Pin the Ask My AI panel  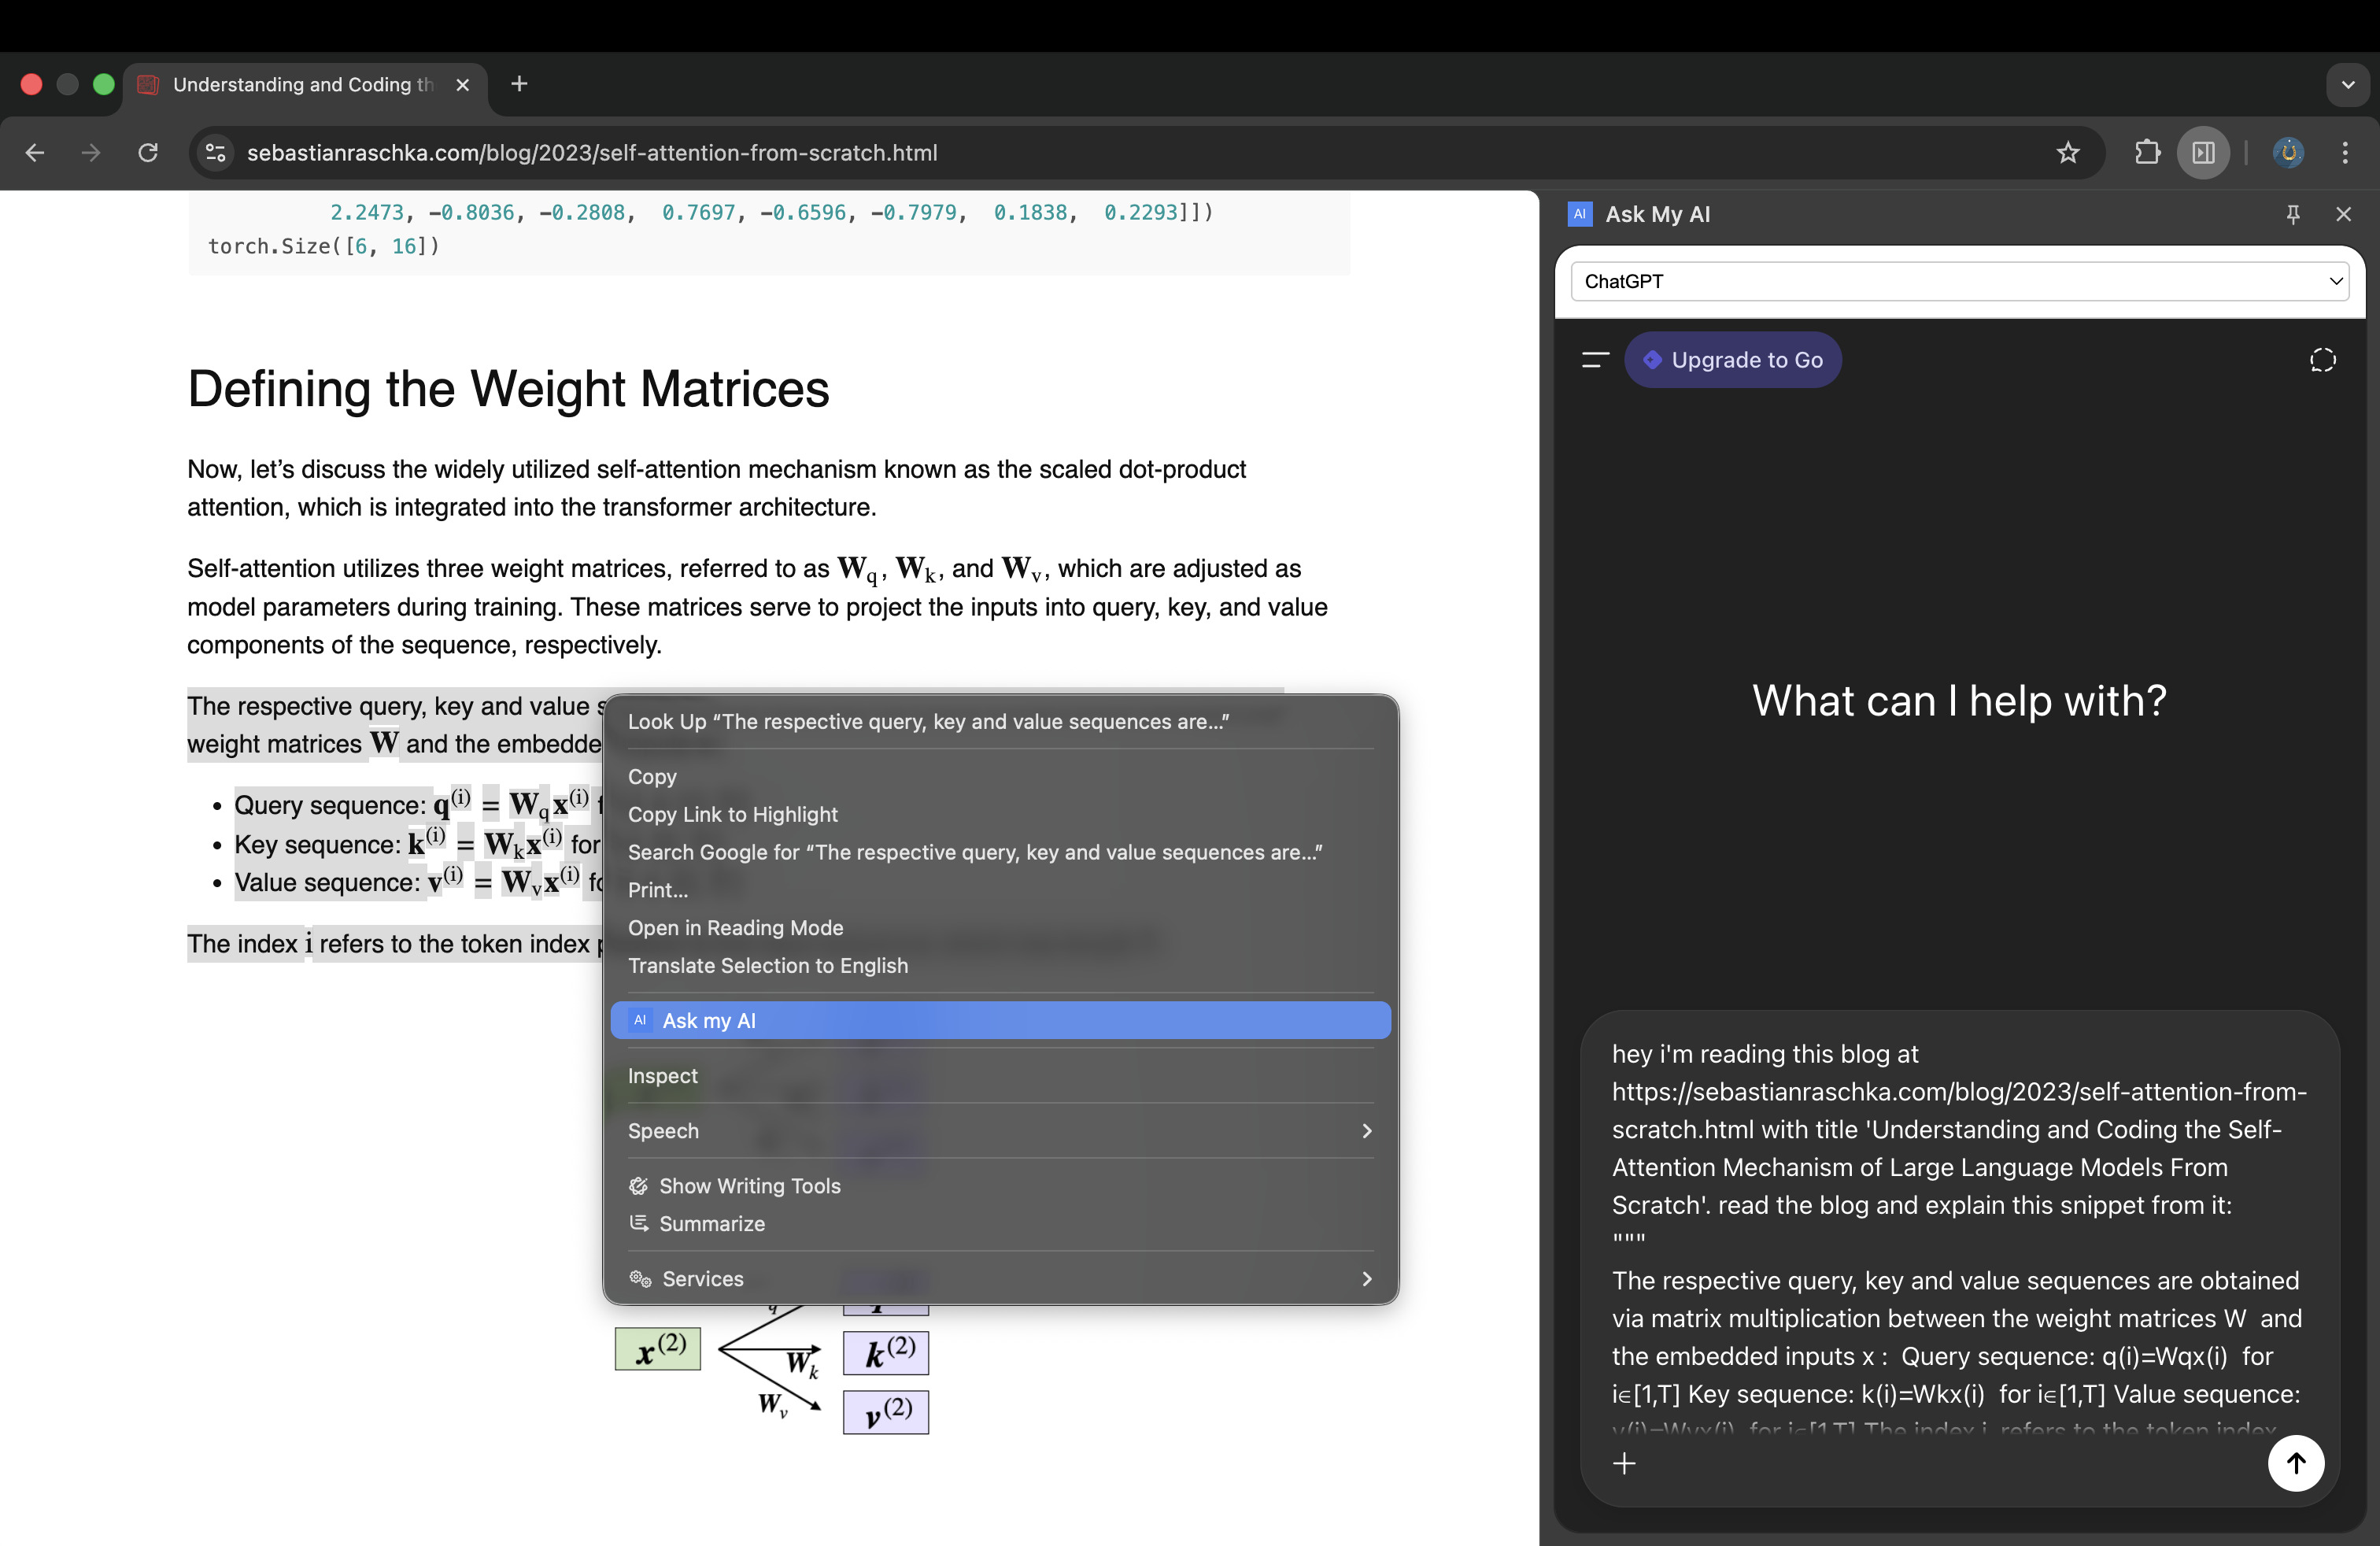coord(2293,214)
